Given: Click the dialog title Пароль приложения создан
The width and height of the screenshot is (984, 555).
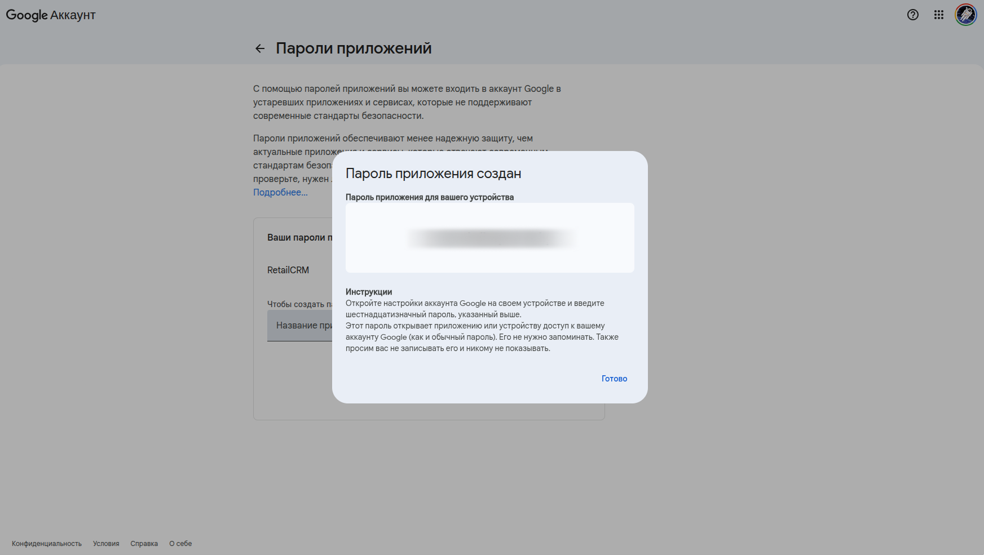Looking at the screenshot, I should pos(433,174).
